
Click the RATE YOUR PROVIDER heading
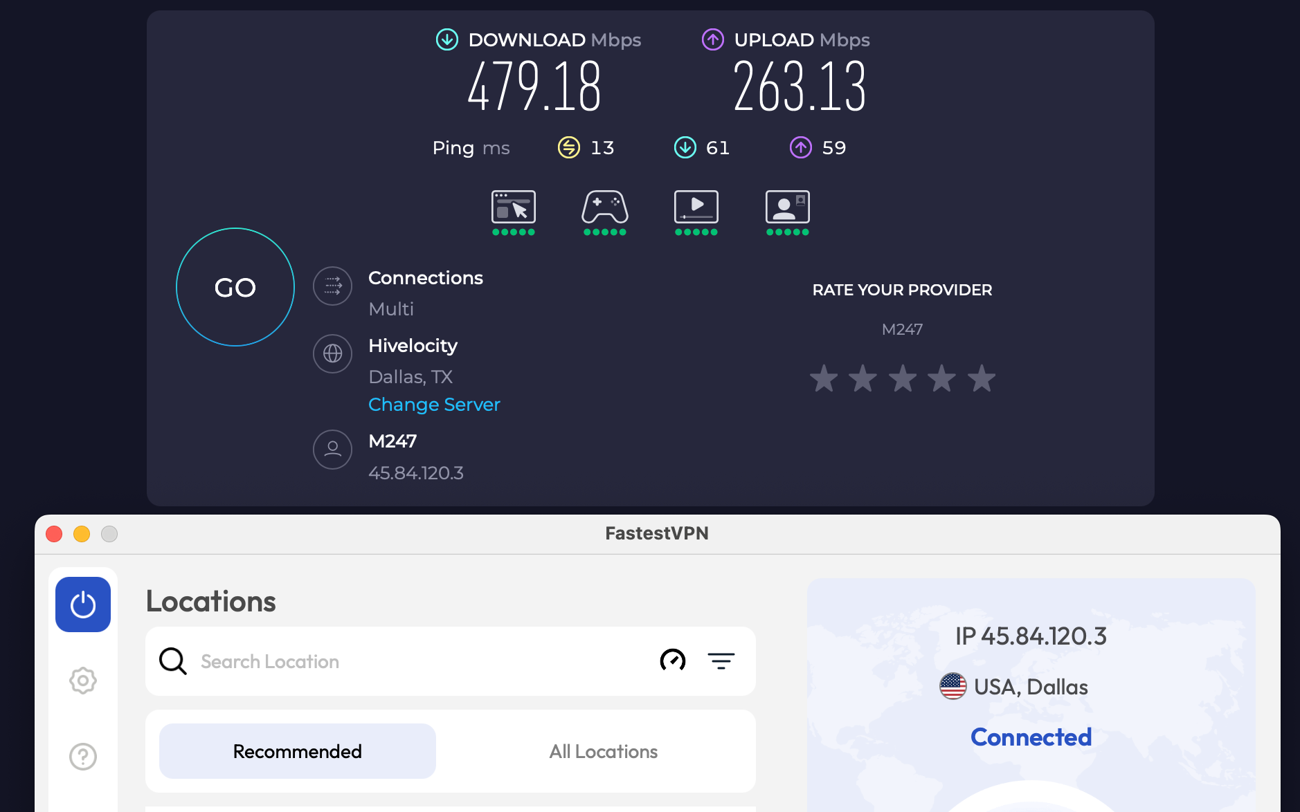click(x=903, y=290)
